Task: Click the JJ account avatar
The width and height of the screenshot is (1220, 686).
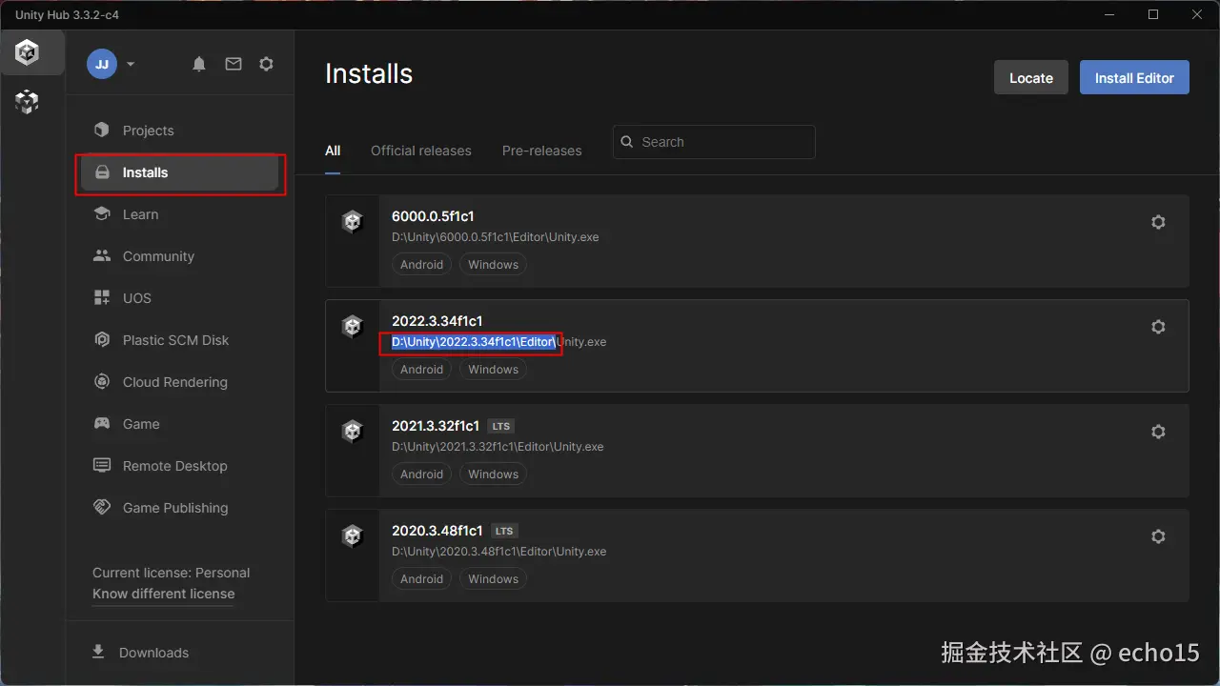Action: tap(102, 64)
